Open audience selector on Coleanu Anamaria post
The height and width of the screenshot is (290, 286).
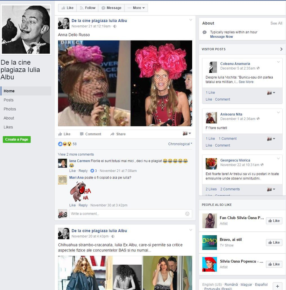click(x=271, y=93)
